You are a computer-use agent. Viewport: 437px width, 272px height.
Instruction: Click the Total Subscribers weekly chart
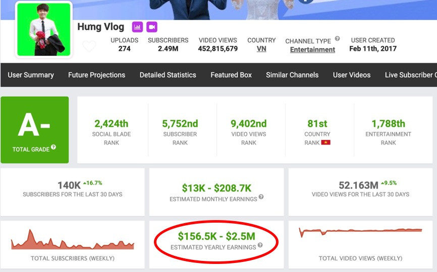(x=72, y=240)
